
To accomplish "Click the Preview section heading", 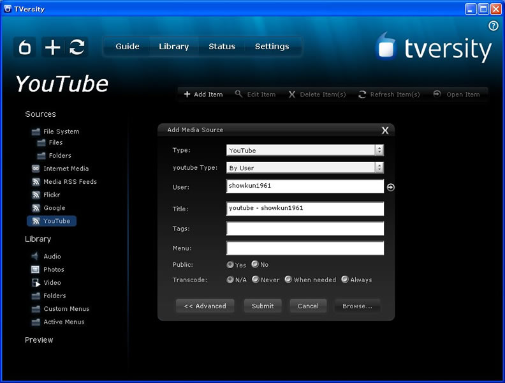I will 39,340.
